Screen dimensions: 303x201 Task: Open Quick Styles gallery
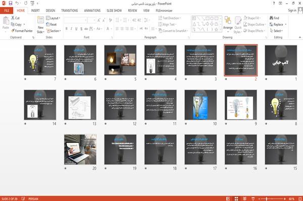click(x=238, y=25)
